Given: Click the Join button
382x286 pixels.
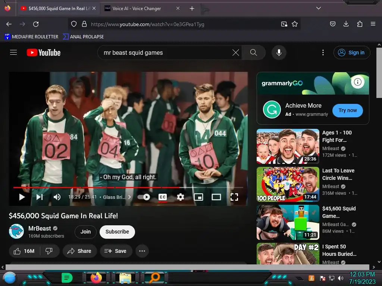Looking at the screenshot, I should [x=85, y=232].
